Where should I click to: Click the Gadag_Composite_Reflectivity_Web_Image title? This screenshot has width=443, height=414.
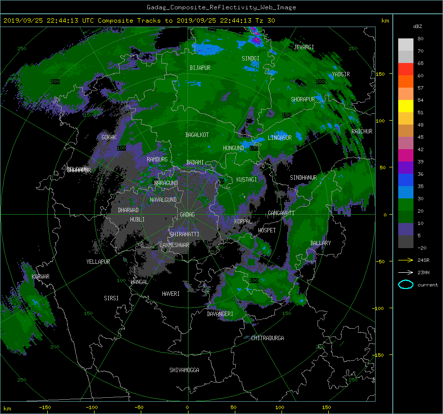tap(221, 7)
